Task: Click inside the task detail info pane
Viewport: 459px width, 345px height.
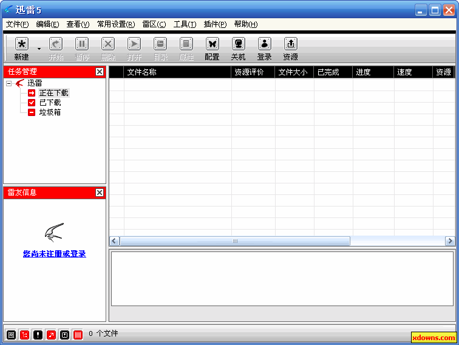Action: (x=282, y=279)
